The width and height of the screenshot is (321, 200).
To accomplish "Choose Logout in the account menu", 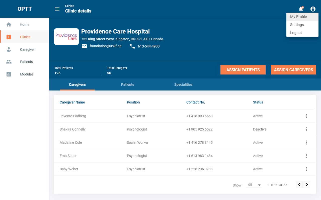I will [x=296, y=33].
